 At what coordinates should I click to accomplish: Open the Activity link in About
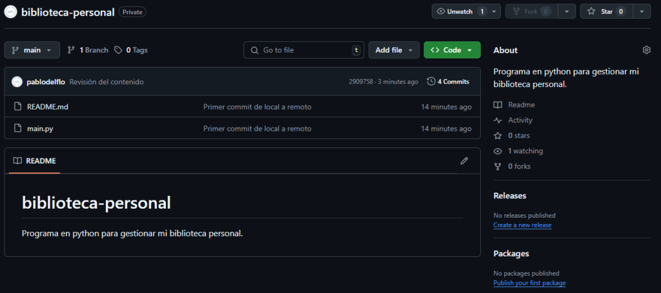pos(520,120)
